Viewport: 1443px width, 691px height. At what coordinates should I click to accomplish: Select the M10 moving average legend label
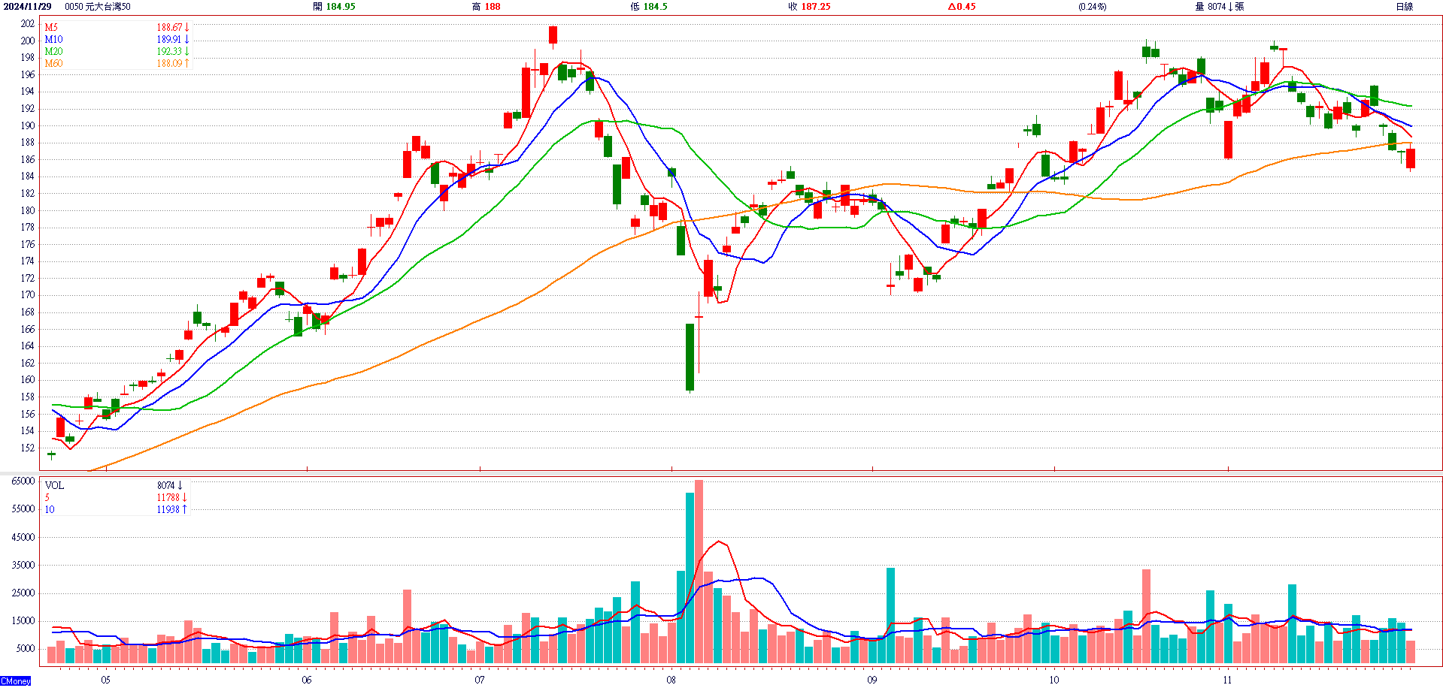point(53,40)
